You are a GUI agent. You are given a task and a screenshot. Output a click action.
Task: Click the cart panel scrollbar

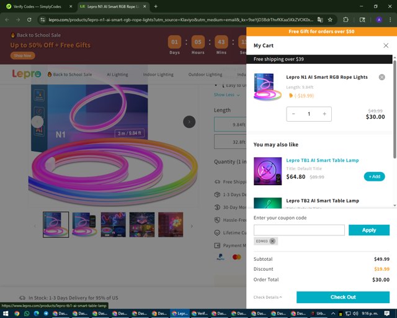pos(395,109)
